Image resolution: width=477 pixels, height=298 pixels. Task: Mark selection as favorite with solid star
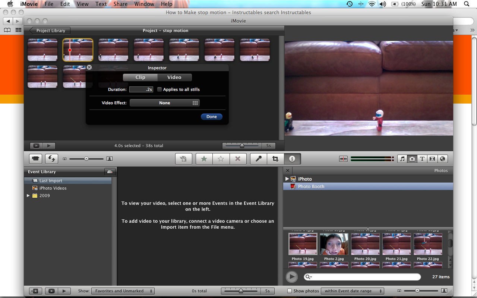(x=204, y=159)
